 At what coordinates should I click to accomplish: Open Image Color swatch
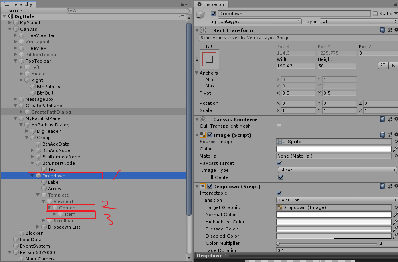(333, 149)
